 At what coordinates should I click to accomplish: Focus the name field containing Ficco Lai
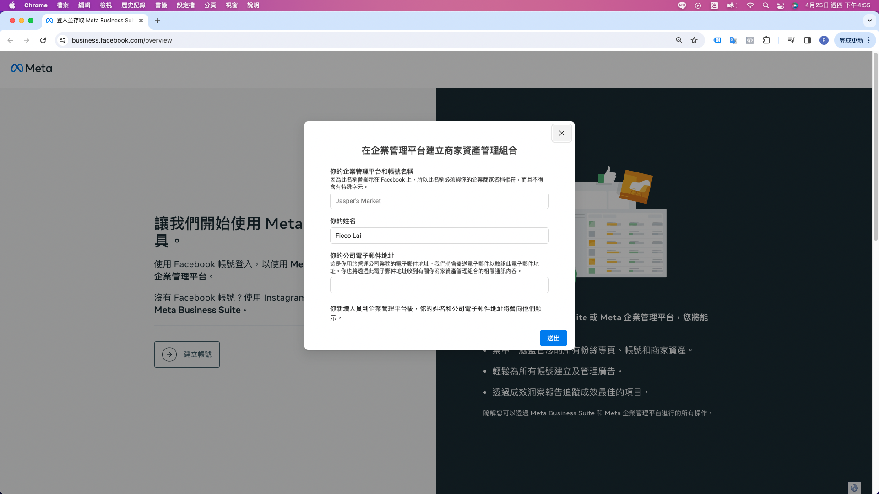point(439,236)
